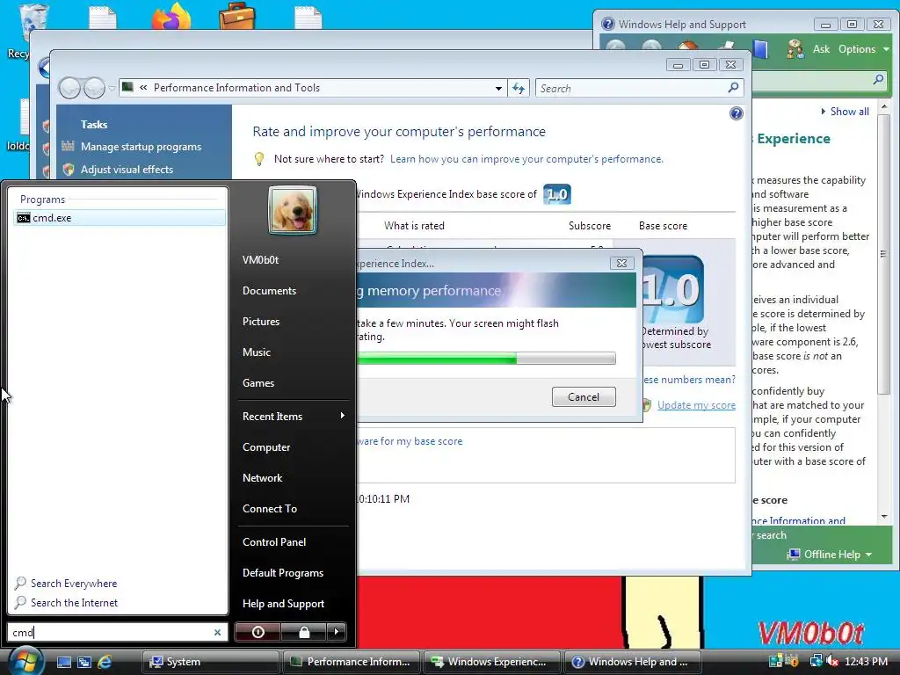The image size is (900, 675).
Task: Click the Start menu lock button
Action: tap(303, 632)
